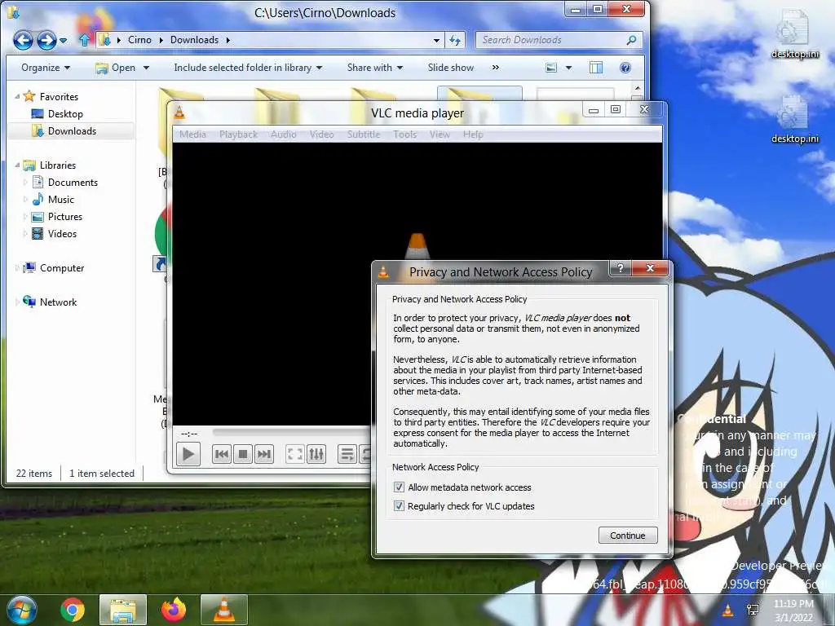835x626 pixels.
Task: Click change view icon in Explorer
Action: [551, 68]
